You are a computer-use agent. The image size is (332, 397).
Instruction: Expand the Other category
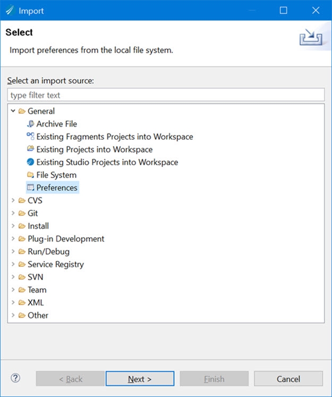click(13, 315)
